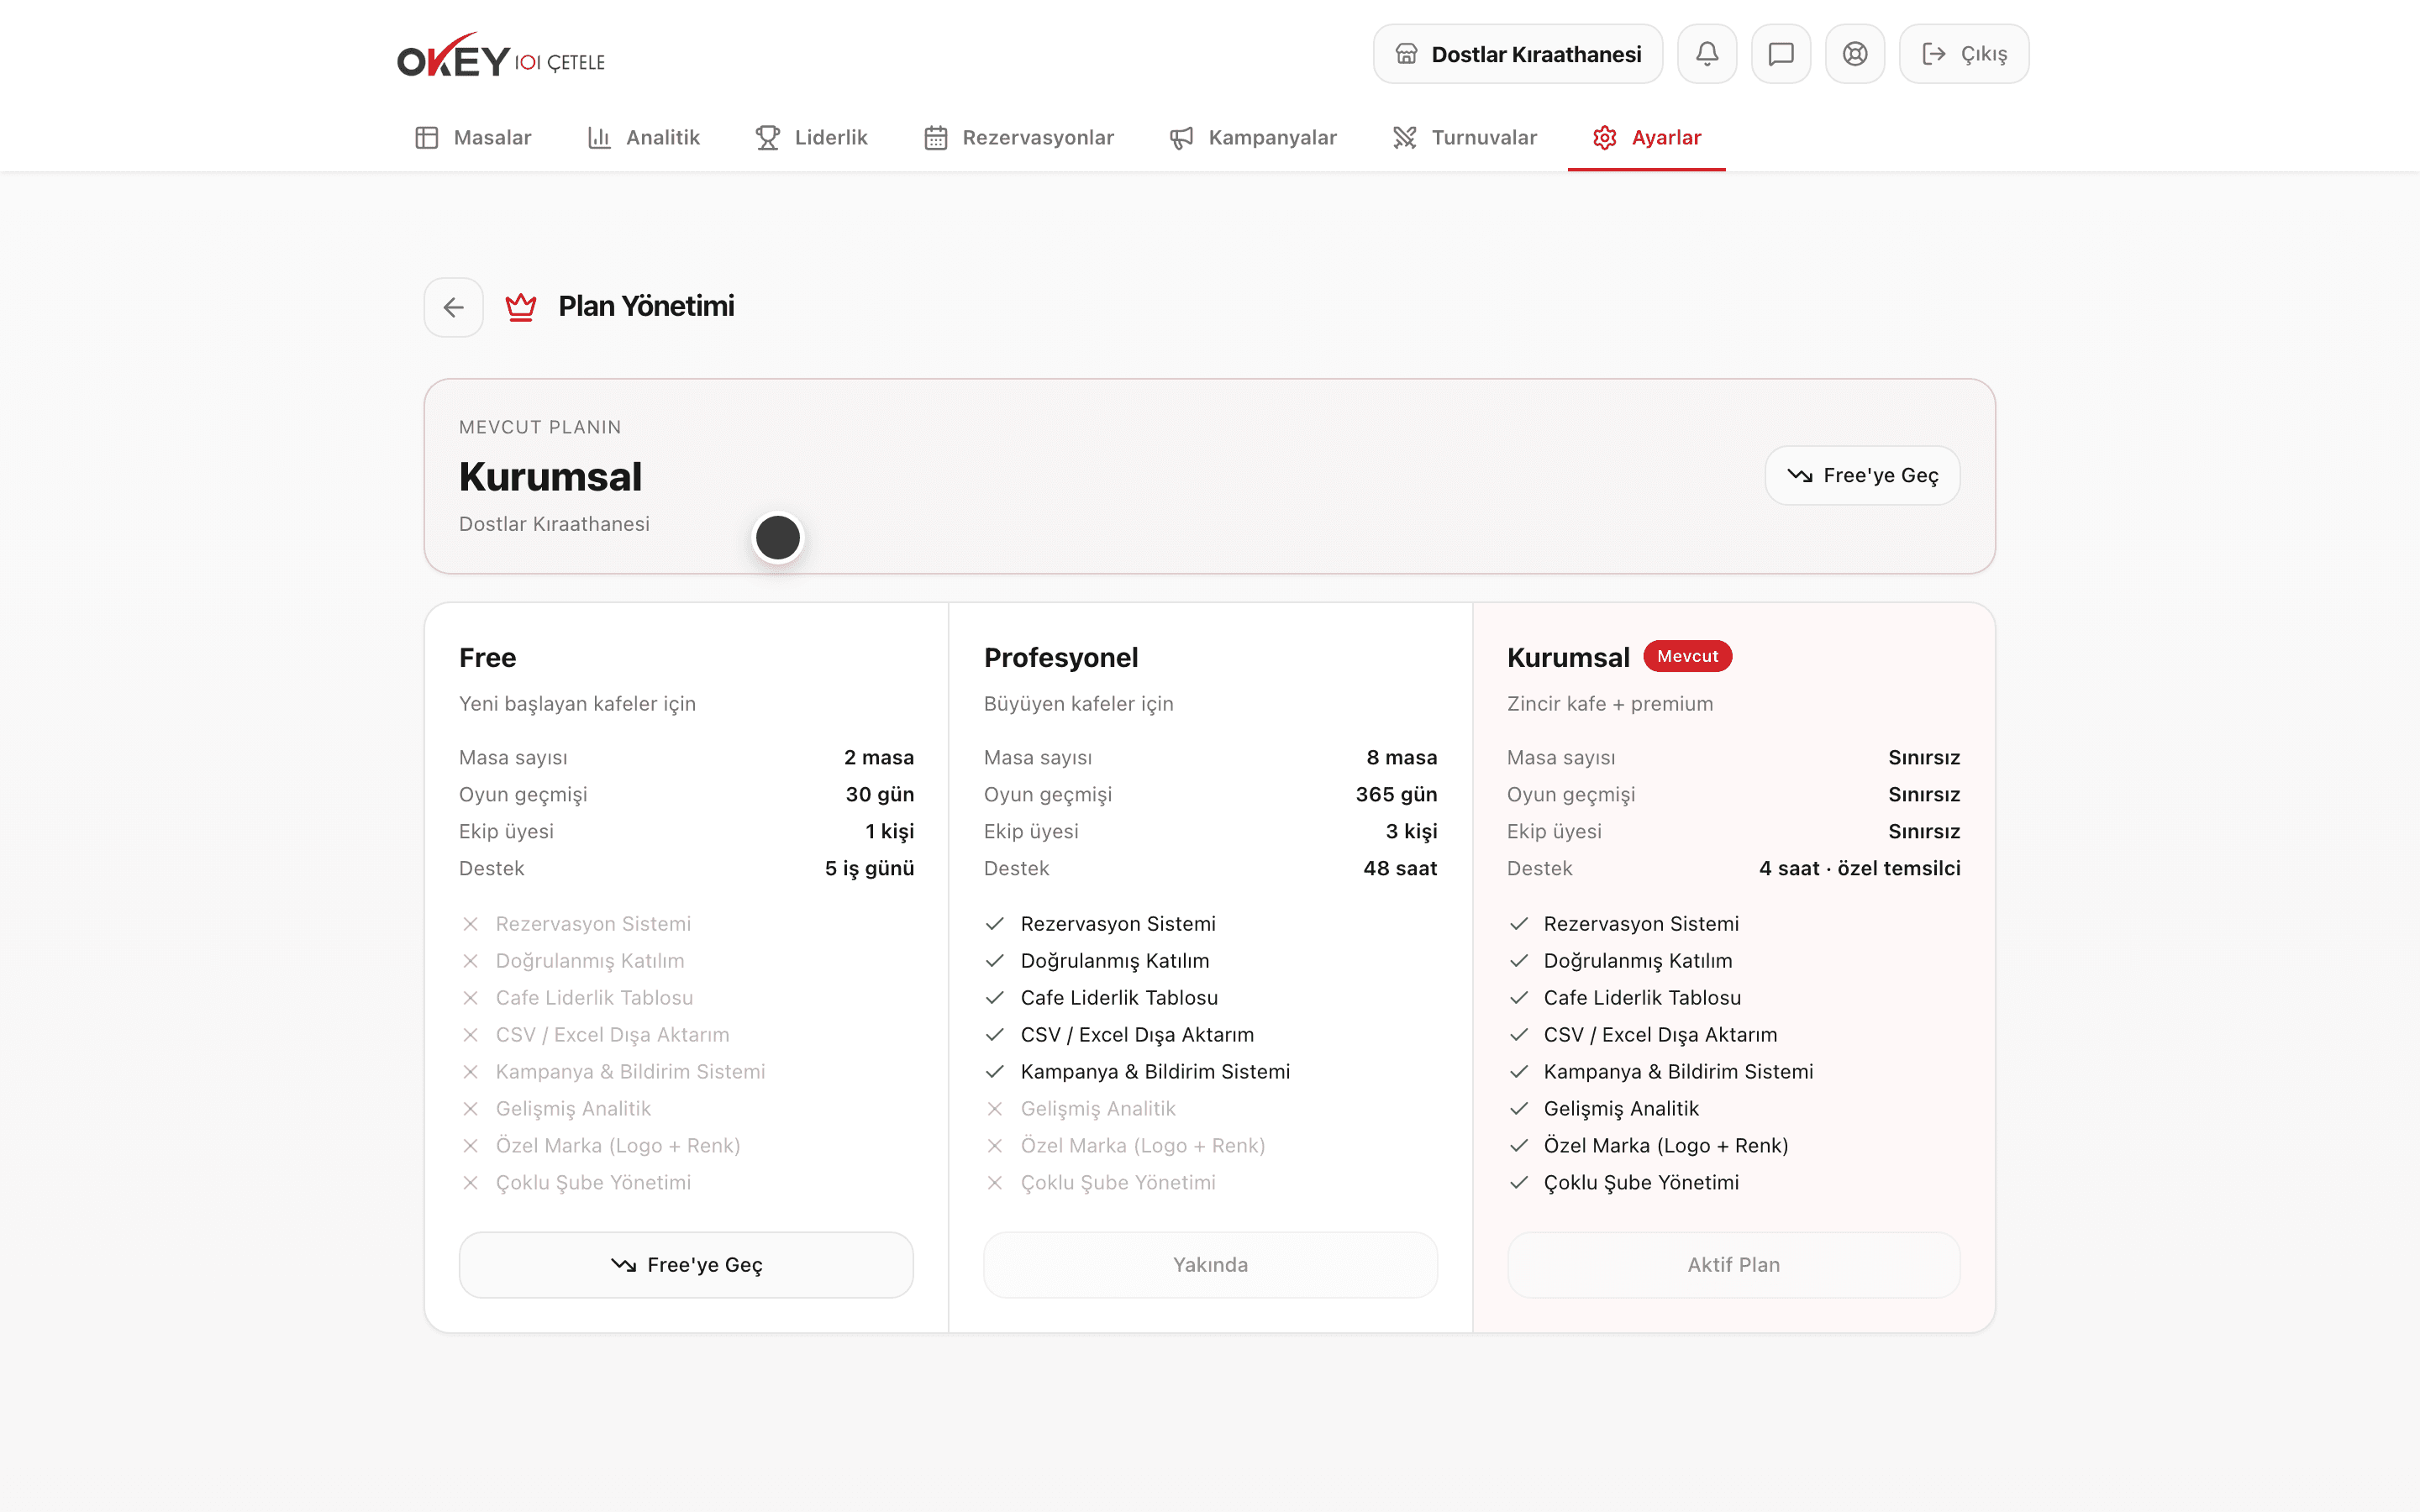Image resolution: width=2420 pixels, height=1512 pixels.
Task: Click the Profesyonel plan title
Action: pyautogui.click(x=1061, y=658)
